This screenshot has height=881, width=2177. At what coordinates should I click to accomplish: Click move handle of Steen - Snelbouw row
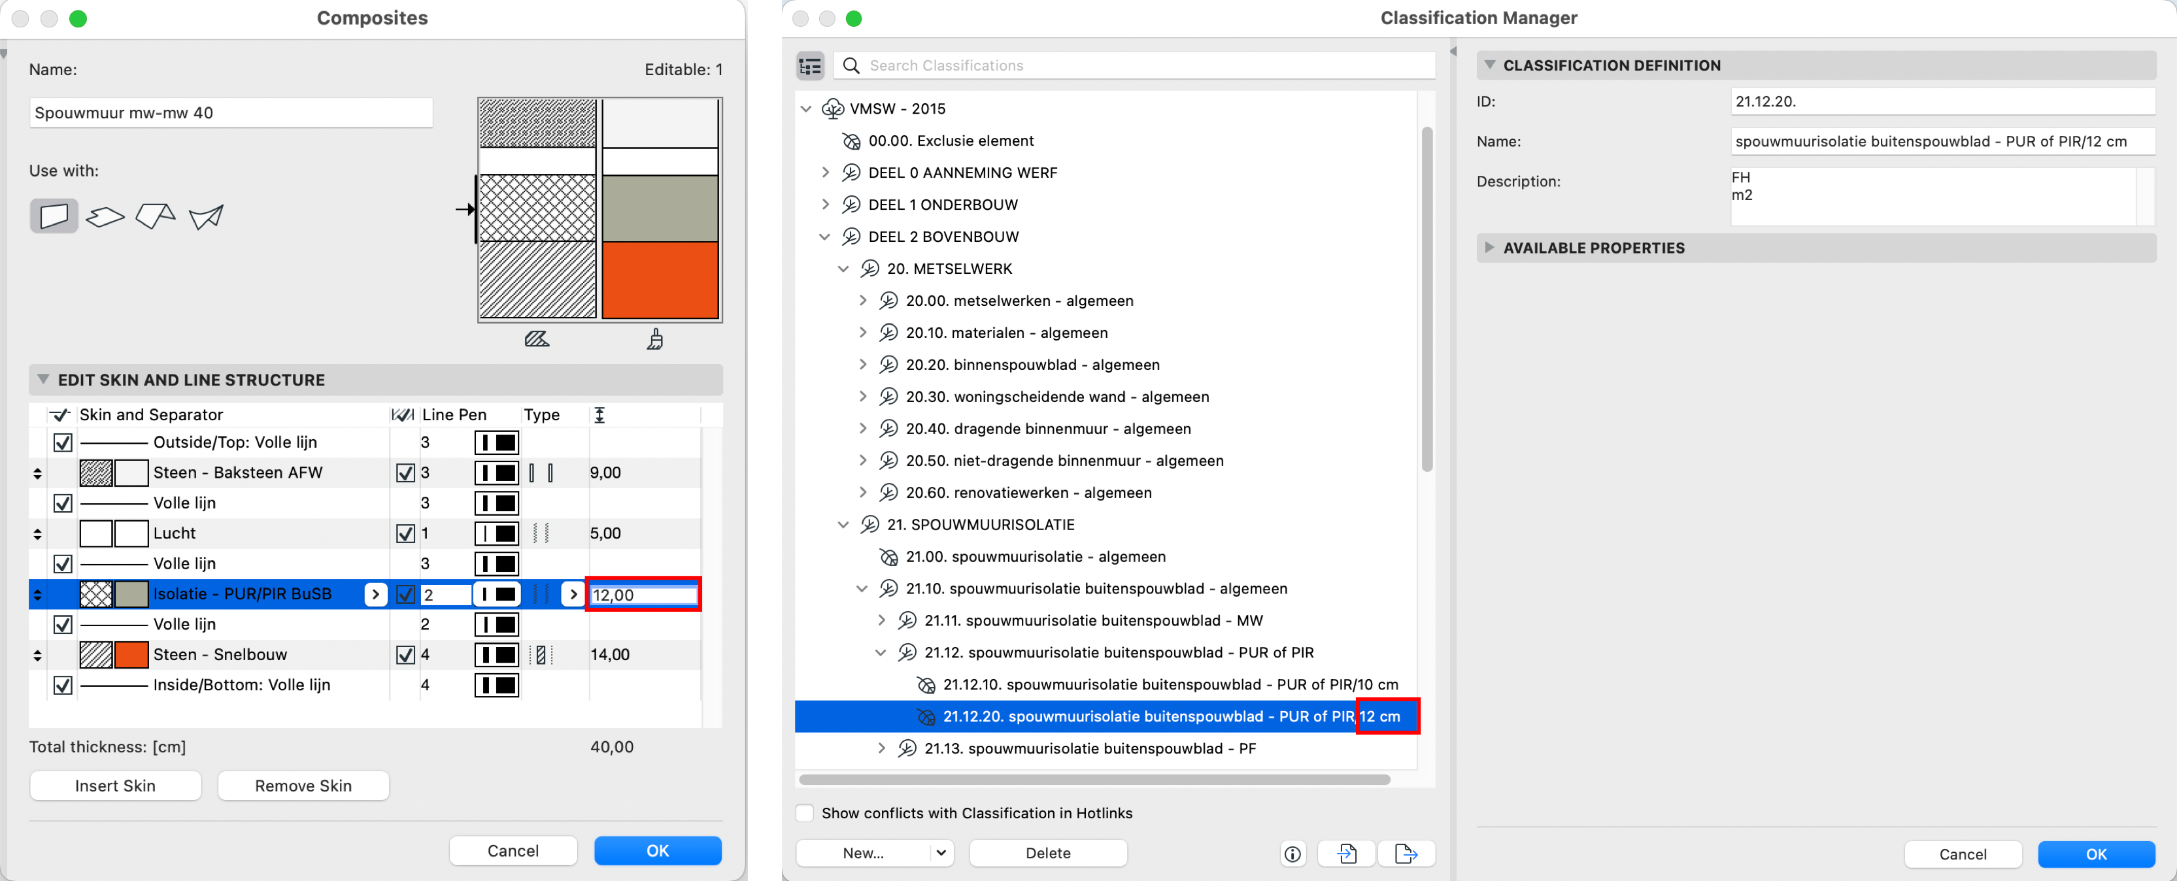[37, 656]
